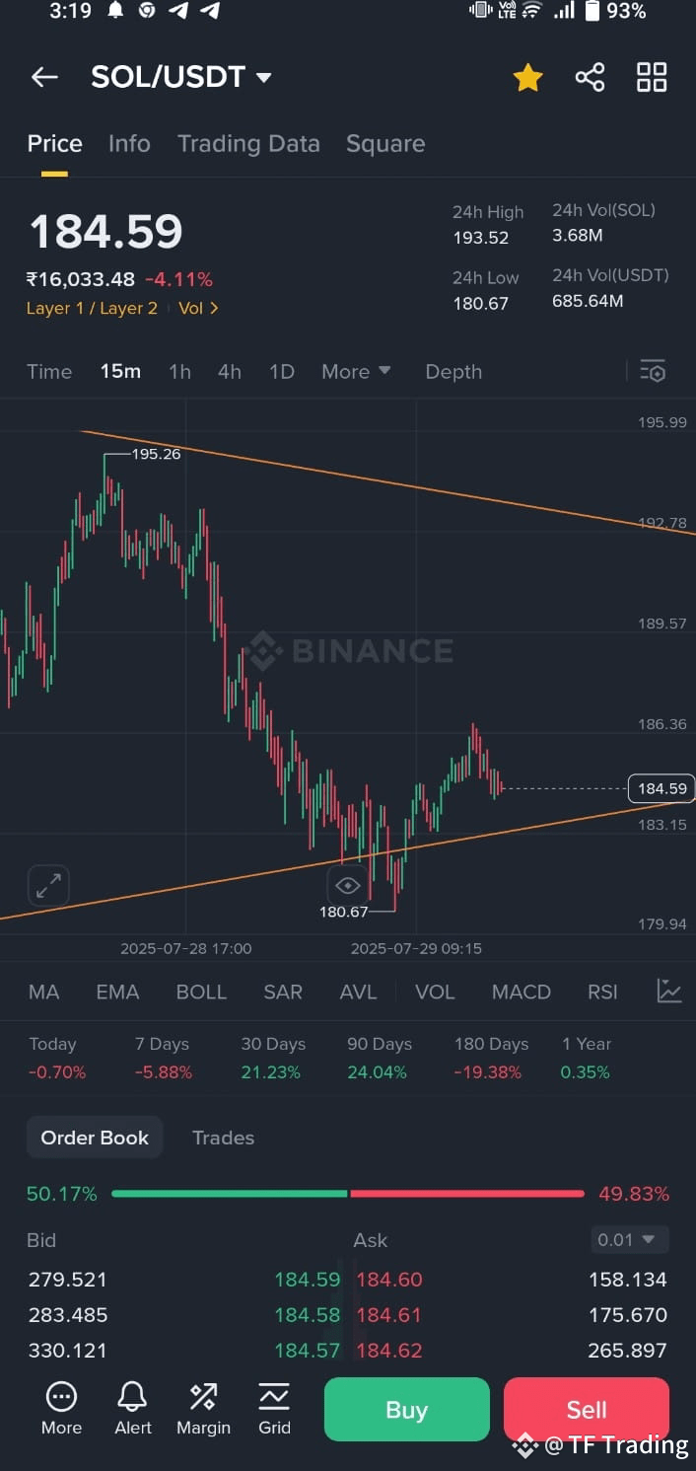Open chart settings icon beside Depth
This screenshot has width=696, height=1471.
click(653, 371)
